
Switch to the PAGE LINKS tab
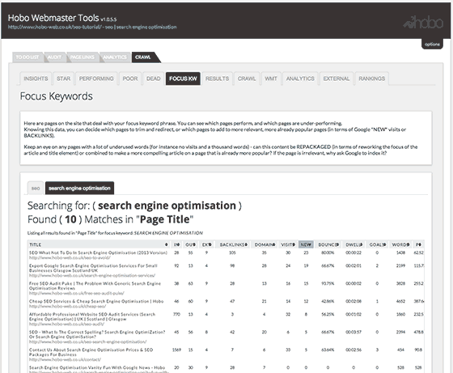tap(83, 57)
